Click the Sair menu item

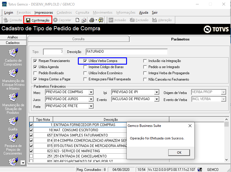point(155,13)
